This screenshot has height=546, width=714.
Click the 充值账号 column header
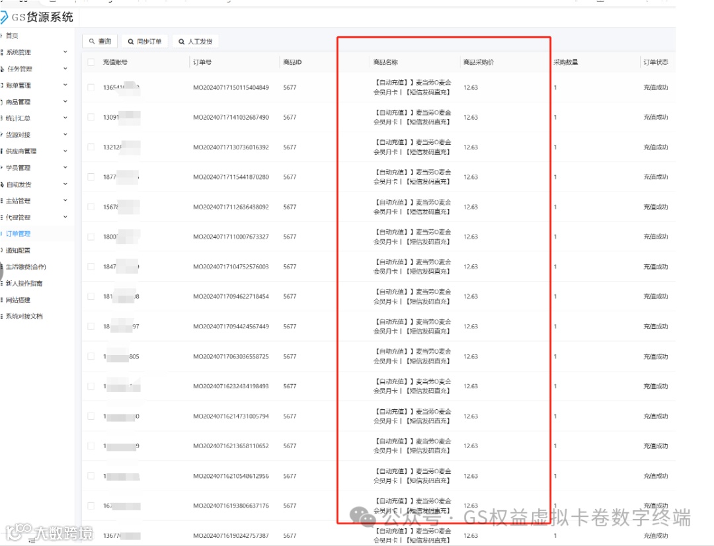pos(115,62)
